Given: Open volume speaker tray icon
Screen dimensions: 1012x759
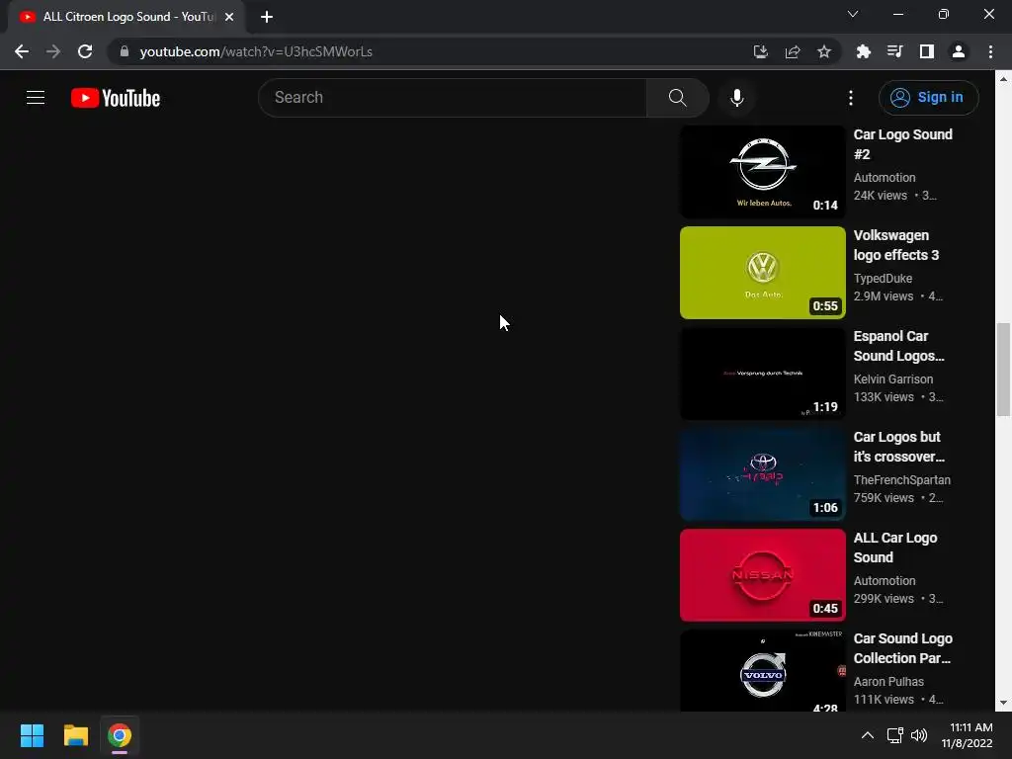Looking at the screenshot, I should click(x=919, y=735).
